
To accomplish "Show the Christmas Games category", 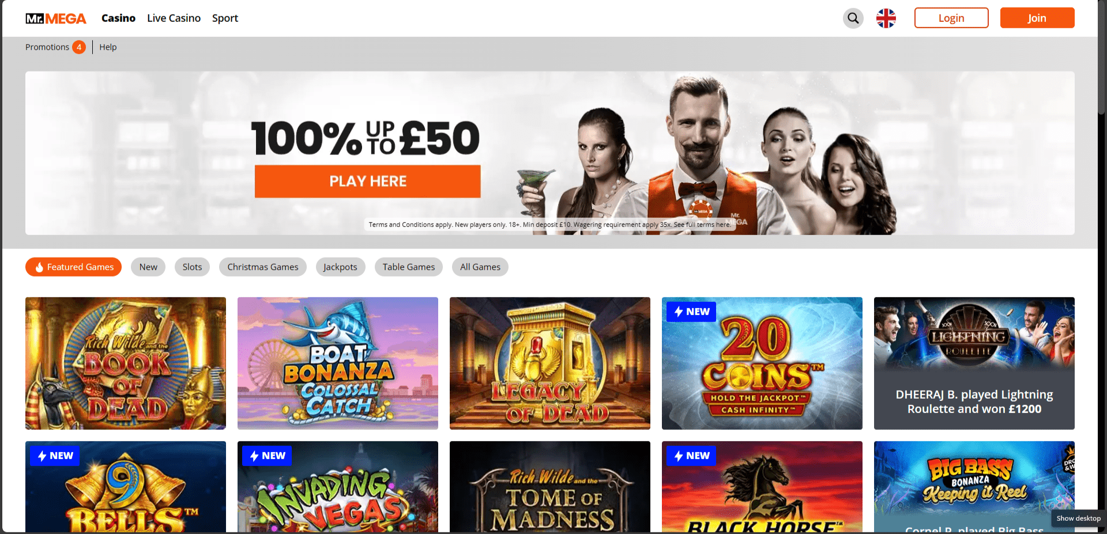I will coord(263,267).
